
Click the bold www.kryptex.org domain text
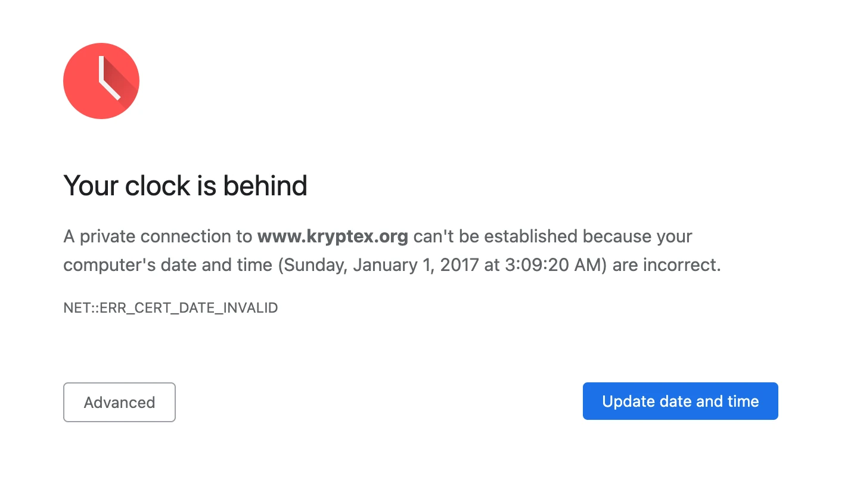332,236
